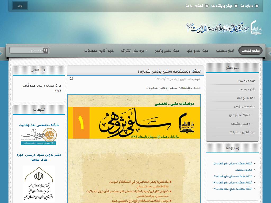Click the print icon in article header
The height and width of the screenshot is (203, 271).
[71, 79]
